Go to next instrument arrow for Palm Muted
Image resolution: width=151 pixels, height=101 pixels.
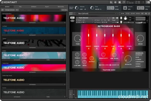pos(110,18)
